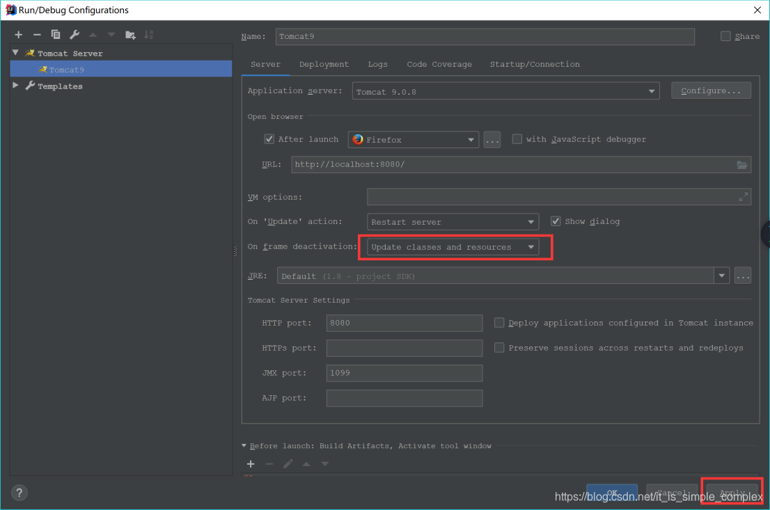Click the folder icon in the URL field
Viewport: 770px width, 510px height.
pos(742,165)
